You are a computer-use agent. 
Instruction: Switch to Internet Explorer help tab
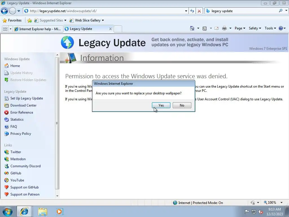(x=38, y=29)
